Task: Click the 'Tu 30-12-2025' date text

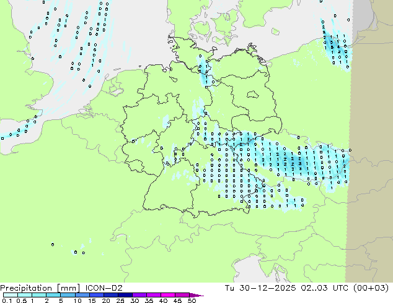Action: tap(260, 288)
